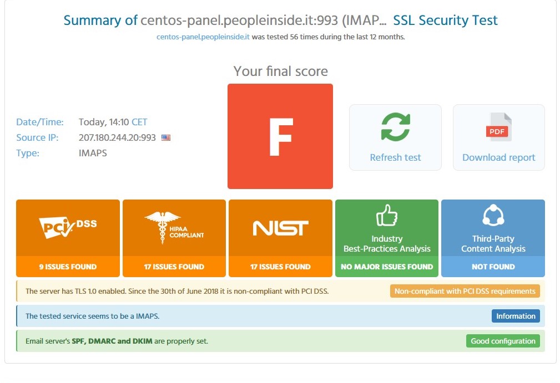
Task: Click the green Refresh test arrows icon
Action: (x=395, y=127)
